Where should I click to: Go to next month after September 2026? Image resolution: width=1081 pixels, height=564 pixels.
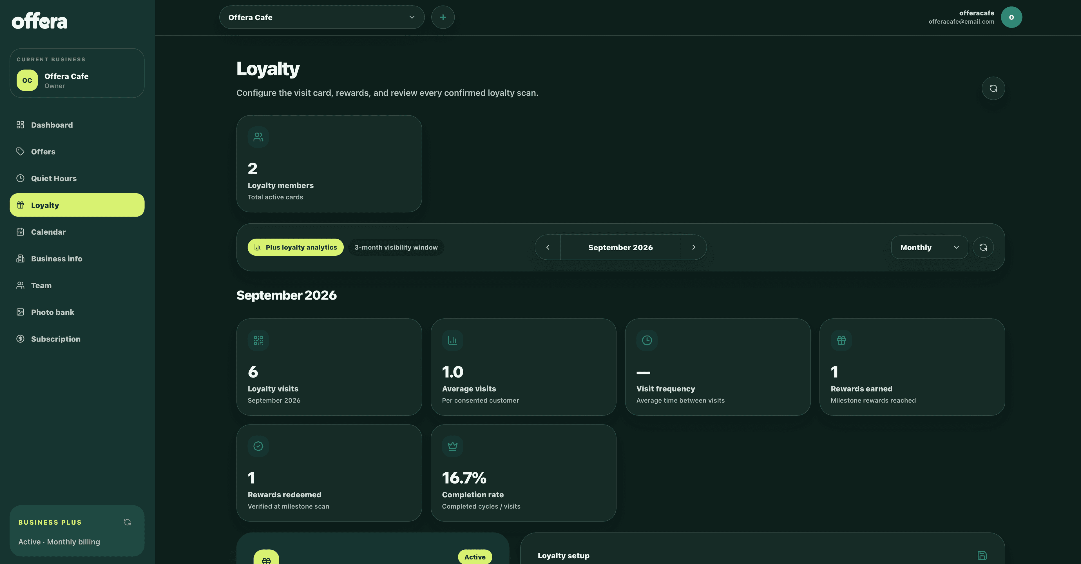pos(694,248)
